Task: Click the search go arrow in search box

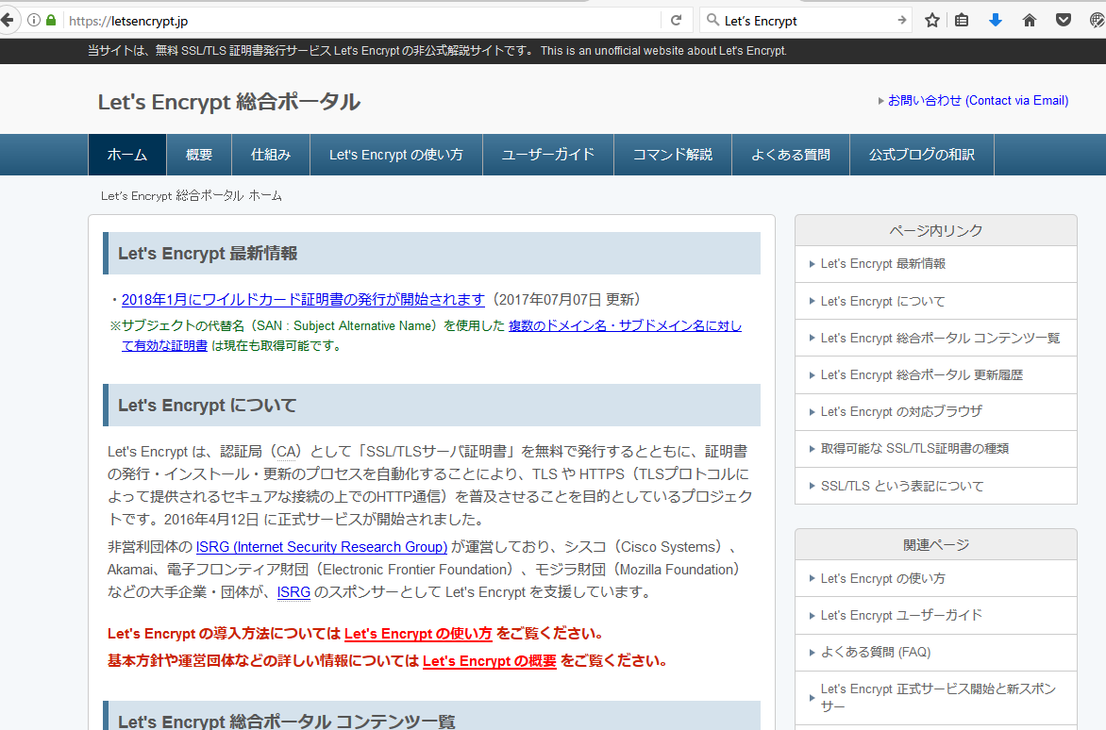Action: 901,20
